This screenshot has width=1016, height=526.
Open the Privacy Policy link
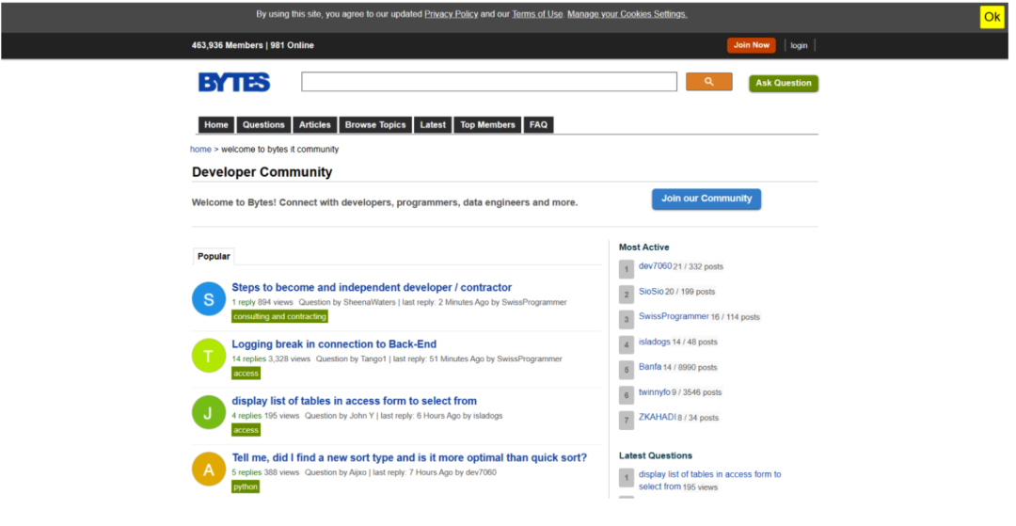click(451, 13)
